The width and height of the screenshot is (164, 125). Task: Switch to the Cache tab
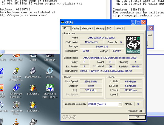pos(75,28)
